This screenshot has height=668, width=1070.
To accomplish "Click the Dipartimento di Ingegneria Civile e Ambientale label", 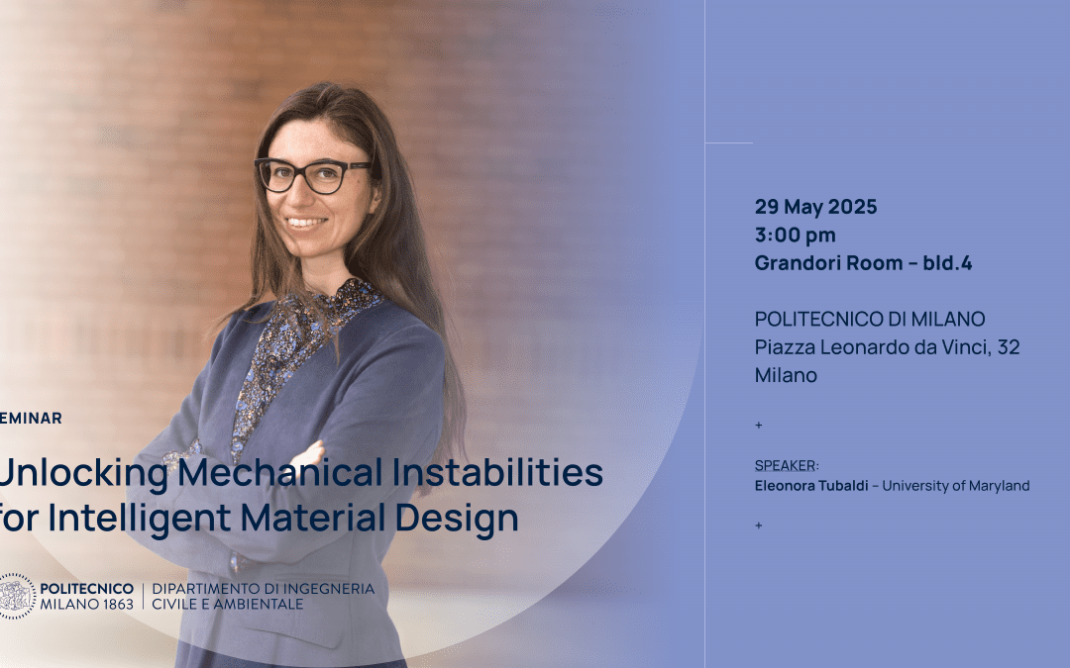I will (264, 591).
